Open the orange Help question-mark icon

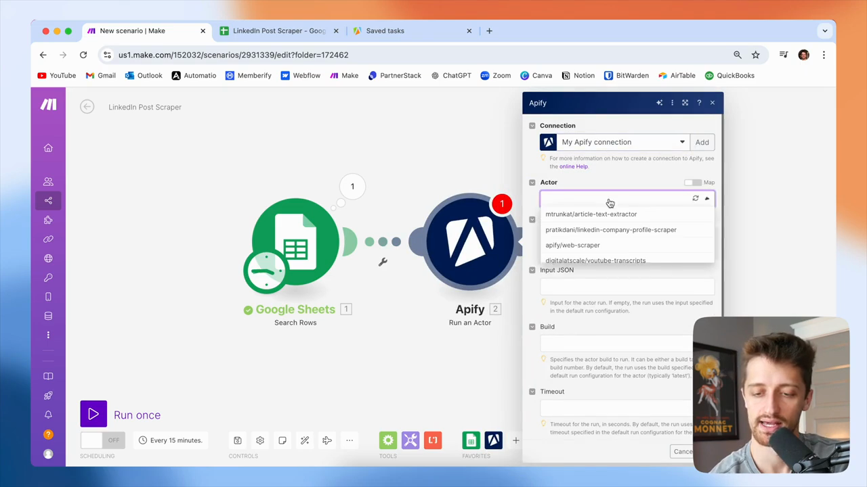(x=48, y=434)
